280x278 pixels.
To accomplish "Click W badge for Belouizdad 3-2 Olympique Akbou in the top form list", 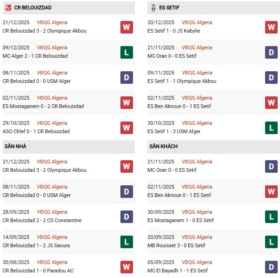I will pos(126,27).
